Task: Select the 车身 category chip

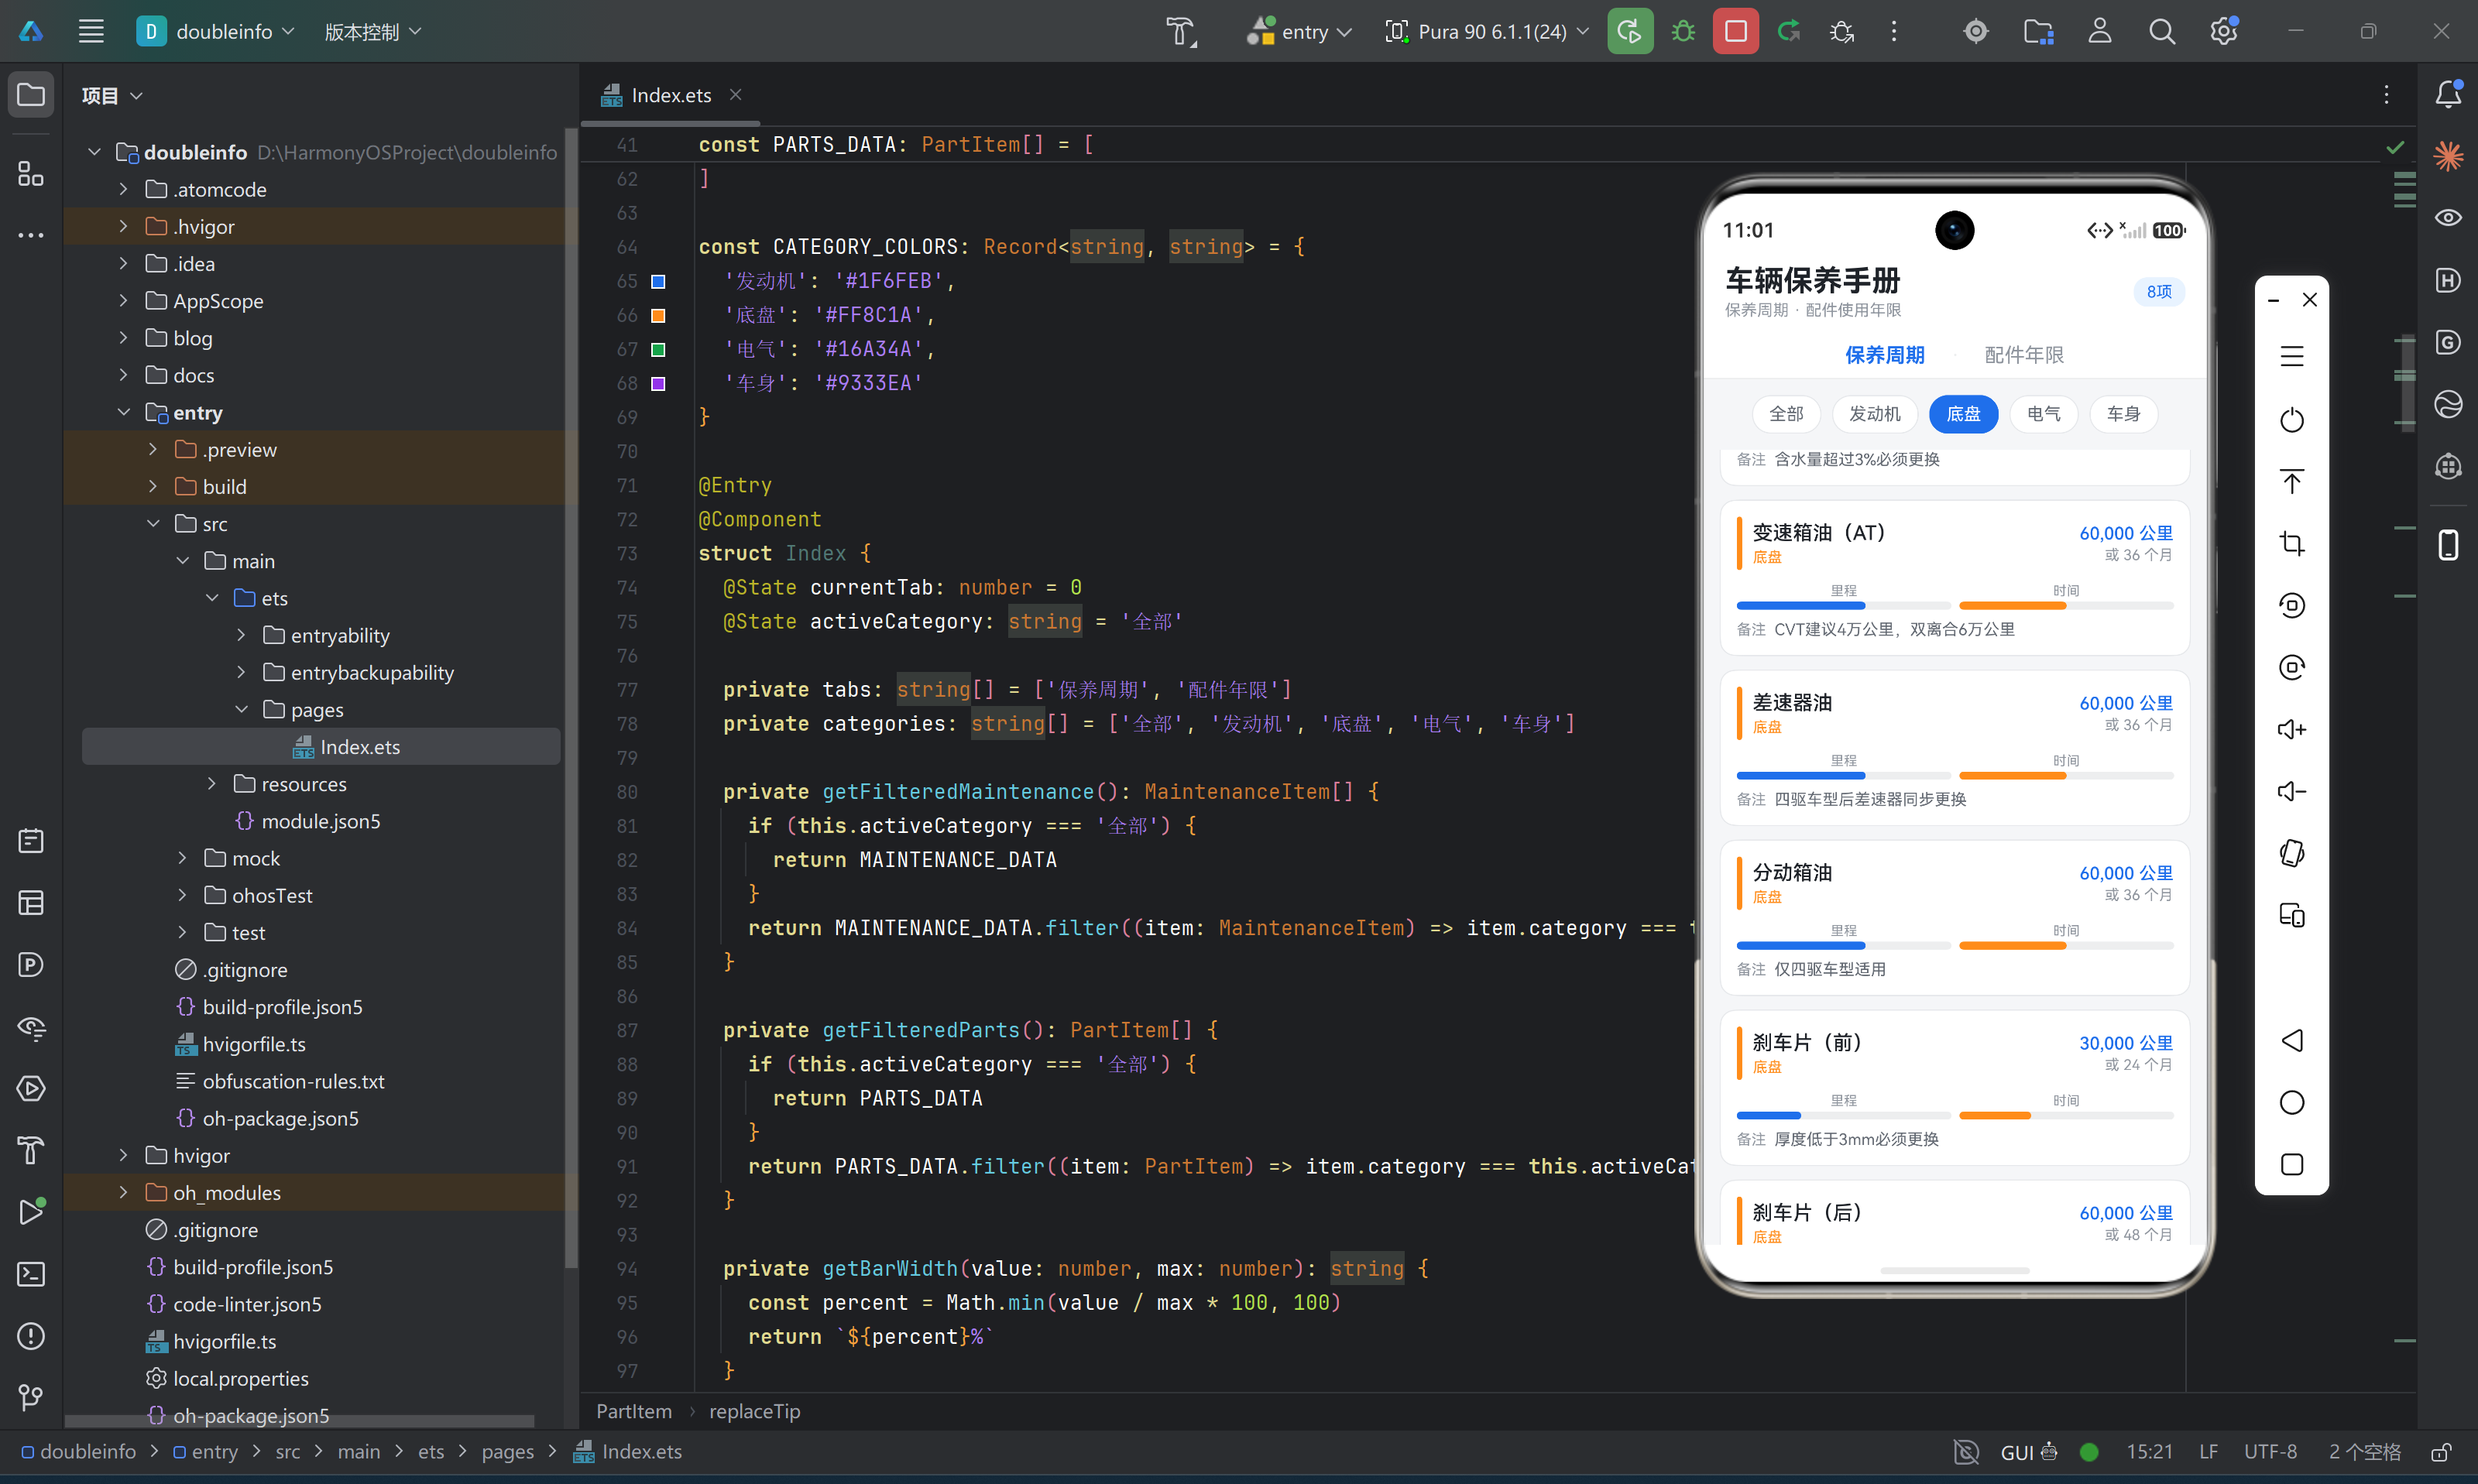Action: click(x=2123, y=414)
